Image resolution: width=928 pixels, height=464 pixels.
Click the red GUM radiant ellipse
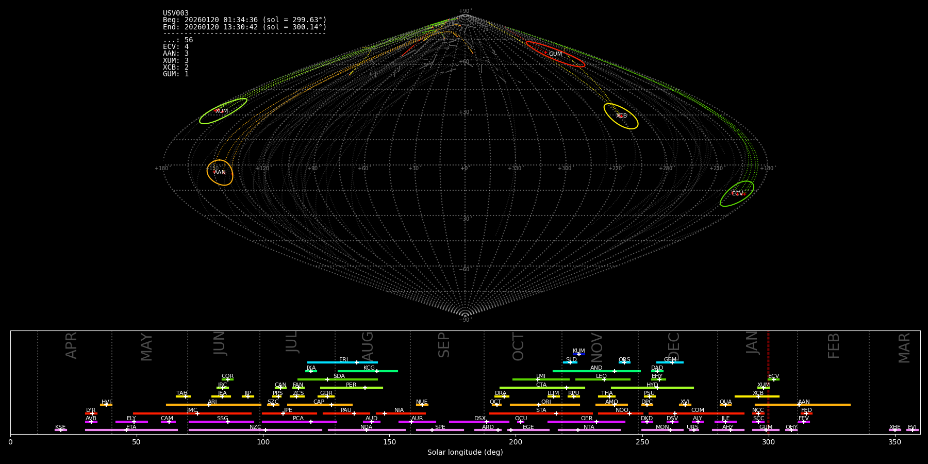[555, 54]
